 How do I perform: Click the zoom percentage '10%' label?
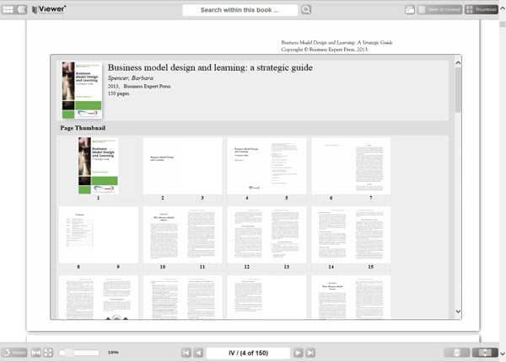[x=113, y=353]
